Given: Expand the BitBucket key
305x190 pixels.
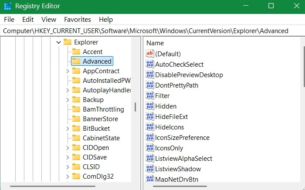Looking at the screenshot, I should pos(68,129).
